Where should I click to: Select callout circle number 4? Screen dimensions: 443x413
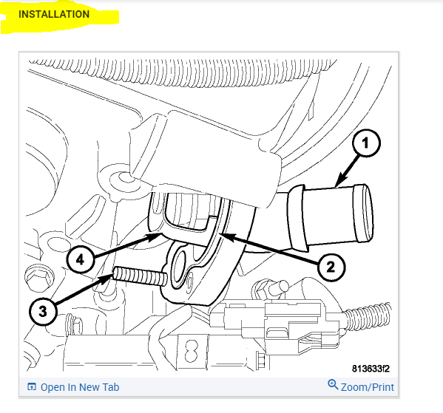(x=81, y=259)
